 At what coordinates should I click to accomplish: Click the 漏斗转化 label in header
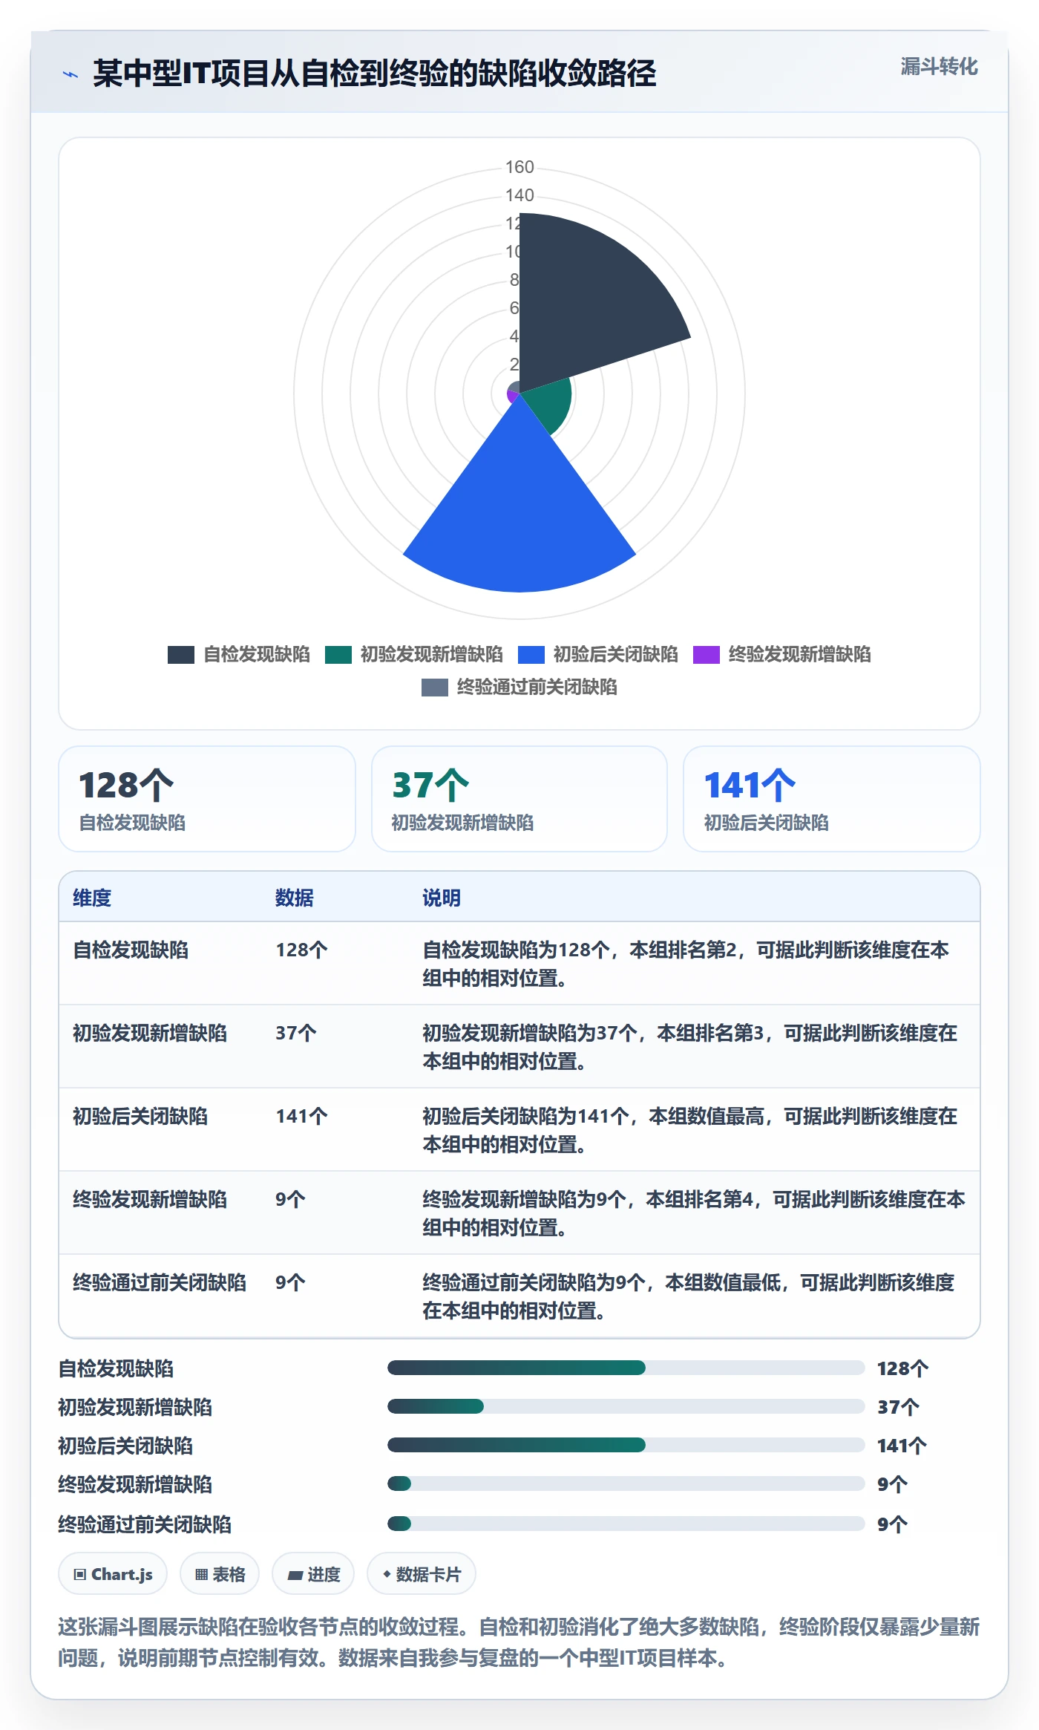(939, 67)
